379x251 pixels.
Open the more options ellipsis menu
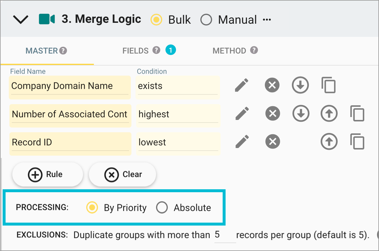coord(268,19)
